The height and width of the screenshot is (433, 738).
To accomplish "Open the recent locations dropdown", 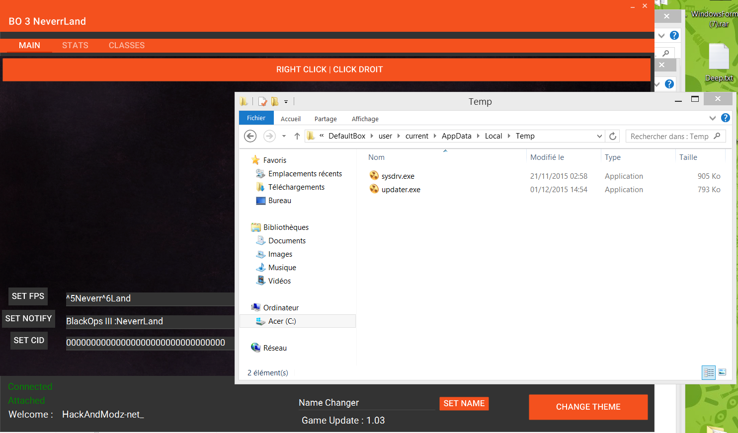I will point(284,136).
